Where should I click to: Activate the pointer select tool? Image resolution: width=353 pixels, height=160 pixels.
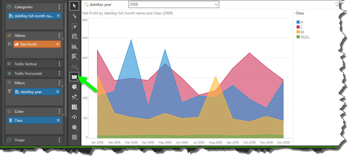(x=74, y=6)
